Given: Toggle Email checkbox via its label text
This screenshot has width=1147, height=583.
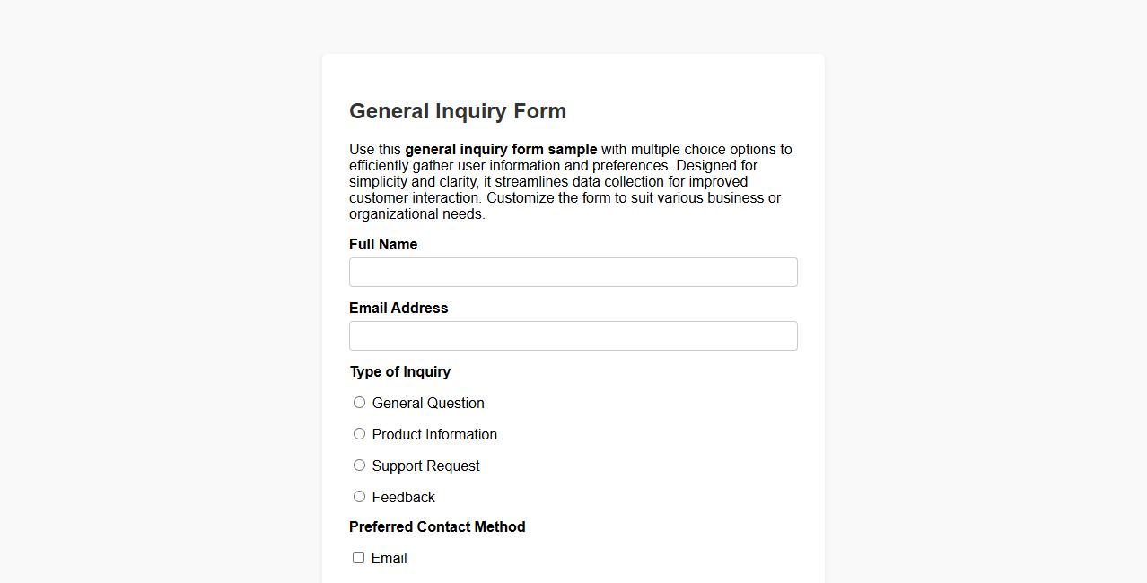Looking at the screenshot, I should 390,557.
